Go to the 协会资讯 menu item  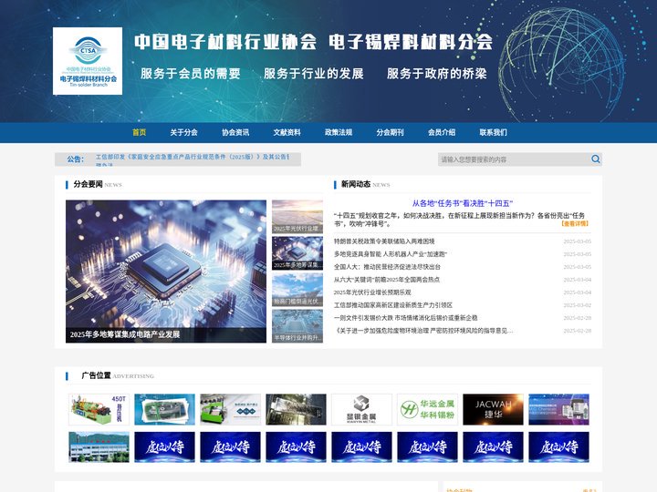[x=235, y=133]
